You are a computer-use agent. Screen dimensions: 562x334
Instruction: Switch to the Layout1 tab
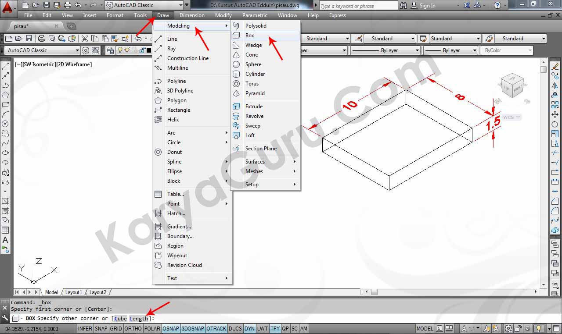pos(73,292)
